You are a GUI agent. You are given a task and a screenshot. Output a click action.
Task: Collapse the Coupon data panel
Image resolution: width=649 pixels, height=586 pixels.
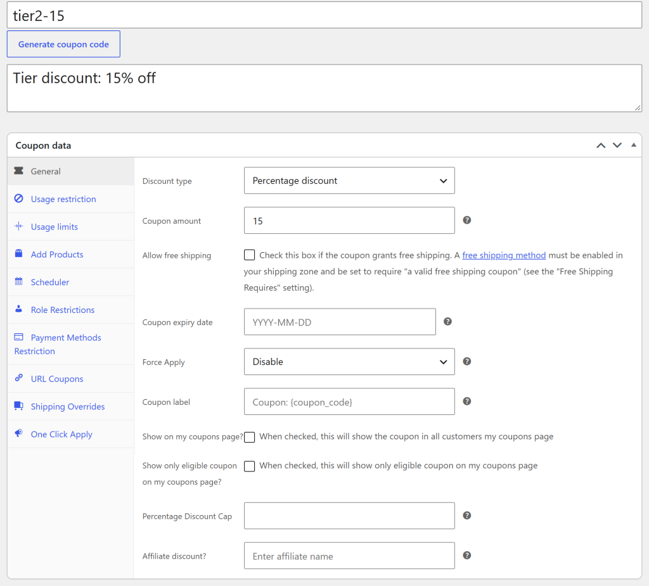click(x=634, y=145)
